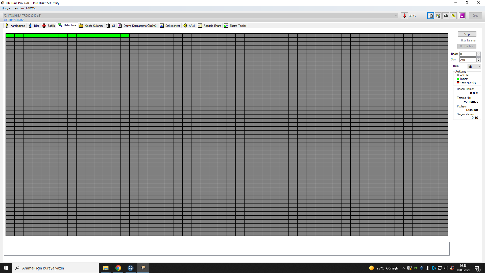
Task: Click the thermometer temperature icon
Action: click(x=404, y=16)
